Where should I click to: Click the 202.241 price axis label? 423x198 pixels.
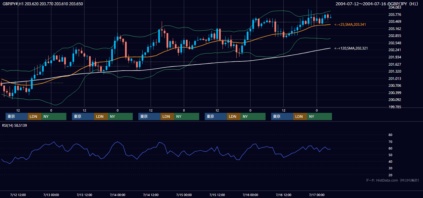click(395, 50)
